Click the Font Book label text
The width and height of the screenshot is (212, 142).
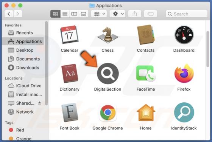[x=70, y=128]
